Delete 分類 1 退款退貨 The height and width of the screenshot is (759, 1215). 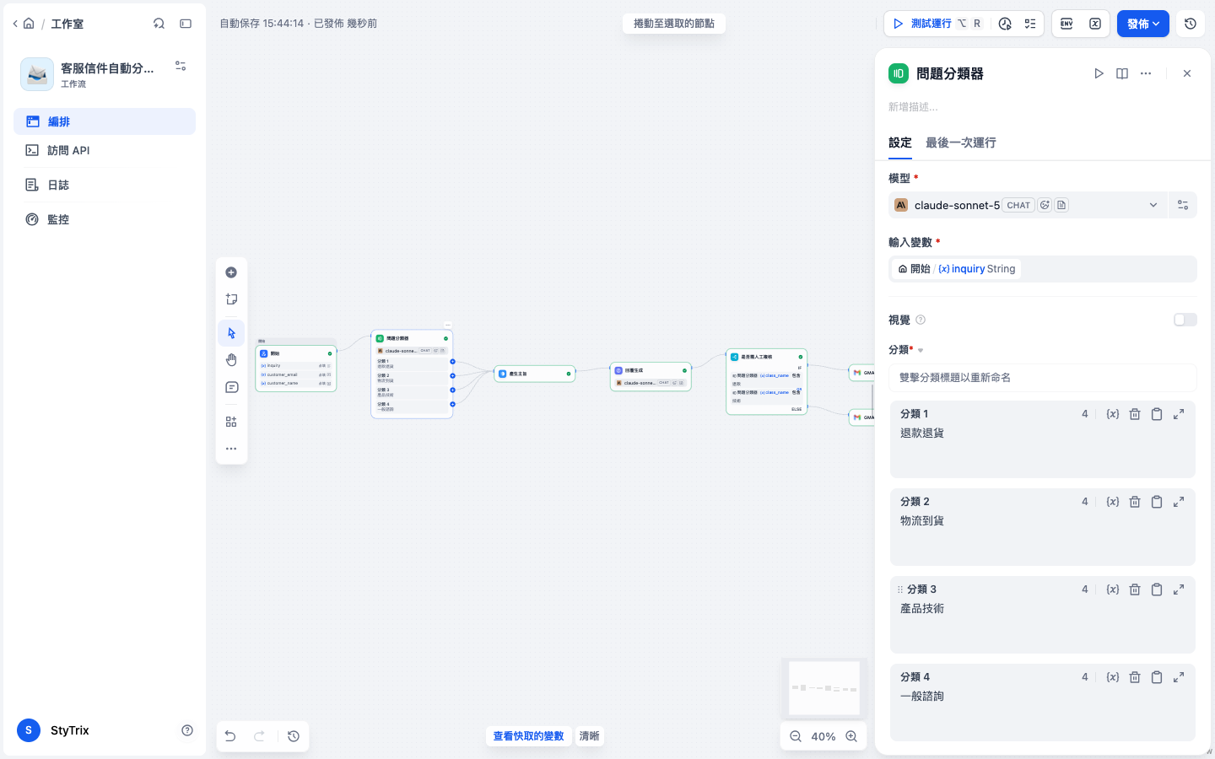click(x=1135, y=414)
